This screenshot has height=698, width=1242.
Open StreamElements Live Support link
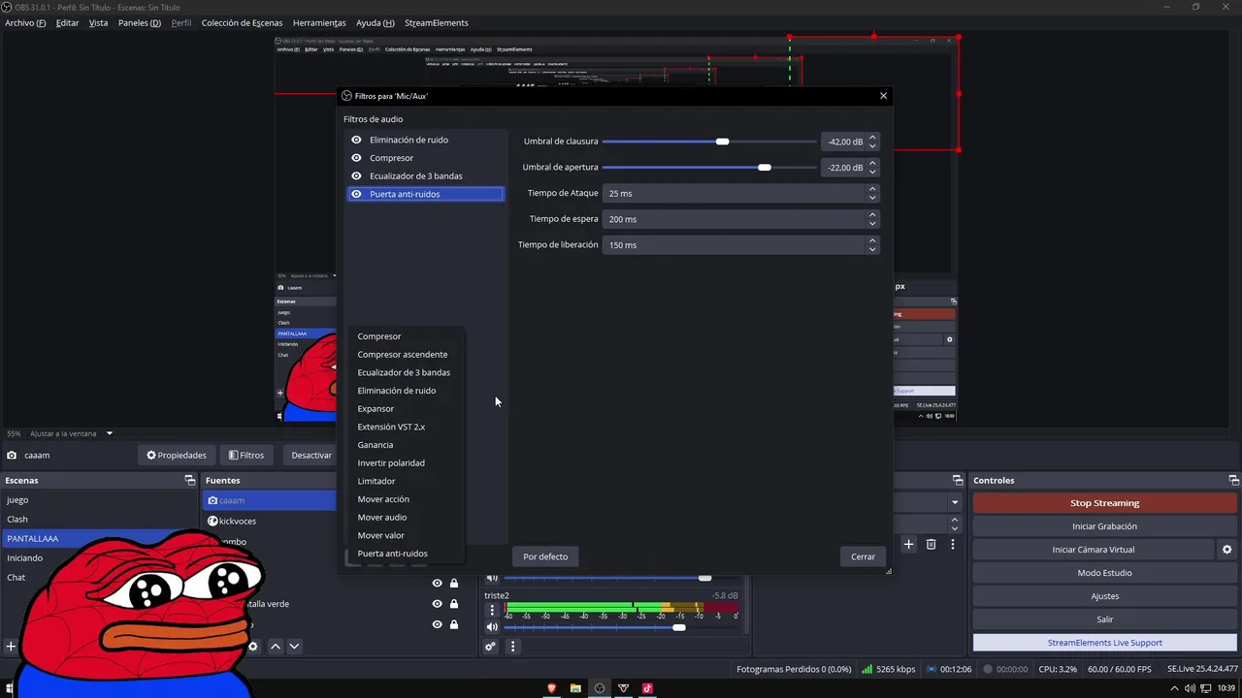pos(1104,643)
